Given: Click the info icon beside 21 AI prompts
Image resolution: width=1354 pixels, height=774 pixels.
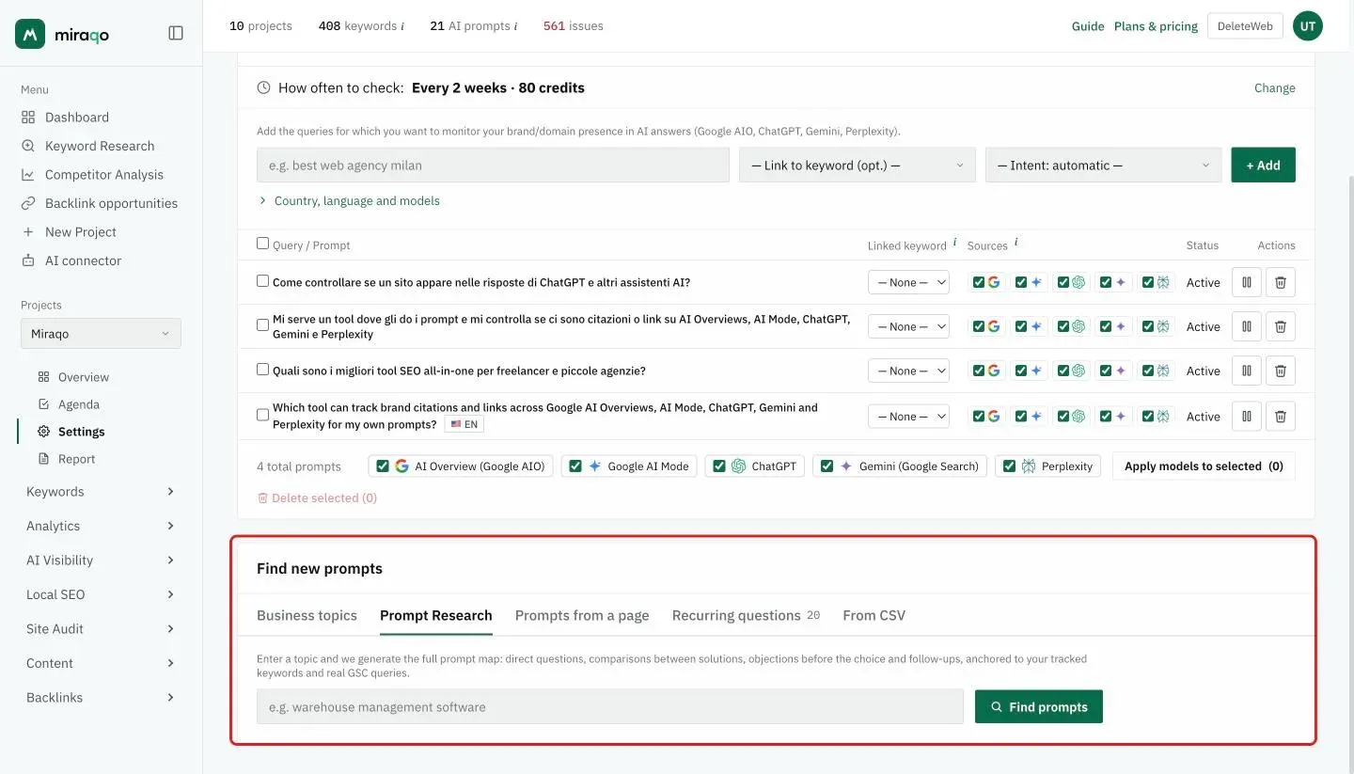Looking at the screenshot, I should 515,26.
